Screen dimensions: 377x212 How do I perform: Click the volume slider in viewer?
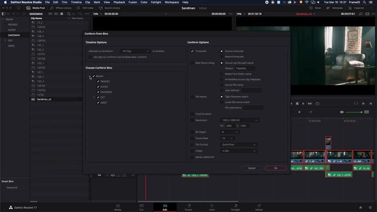pyautogui.click(x=353, y=112)
